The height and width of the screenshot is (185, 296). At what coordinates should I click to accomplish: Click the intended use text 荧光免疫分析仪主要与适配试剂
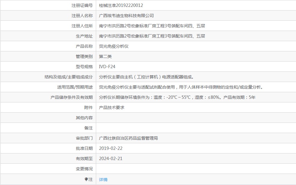point(181,87)
